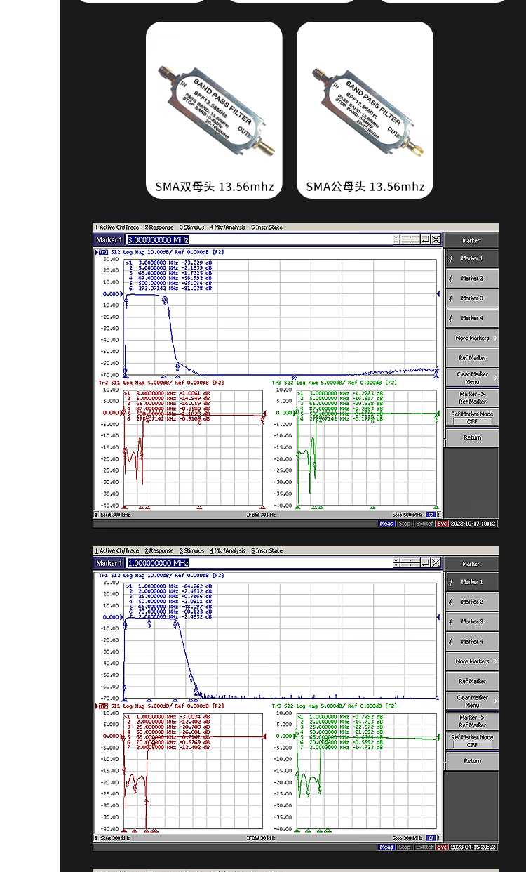This screenshot has width=526, height=872.
Task: Click Svc status indicator beside 2022-10-17 timestamp
Action: 443,524
